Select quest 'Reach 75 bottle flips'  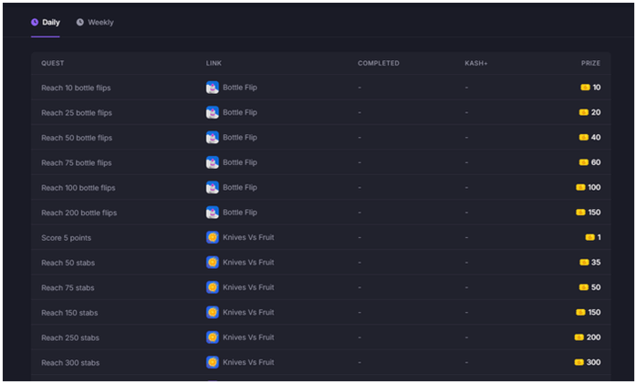click(77, 162)
